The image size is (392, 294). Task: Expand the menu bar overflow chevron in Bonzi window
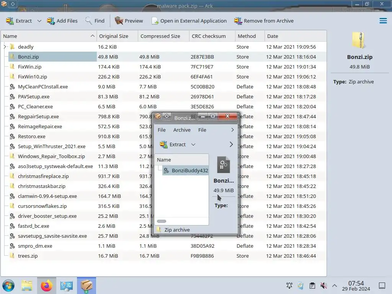coord(232,130)
